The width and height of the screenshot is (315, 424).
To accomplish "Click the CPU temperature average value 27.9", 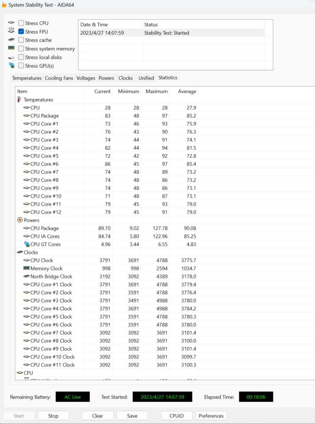I will point(191,107).
